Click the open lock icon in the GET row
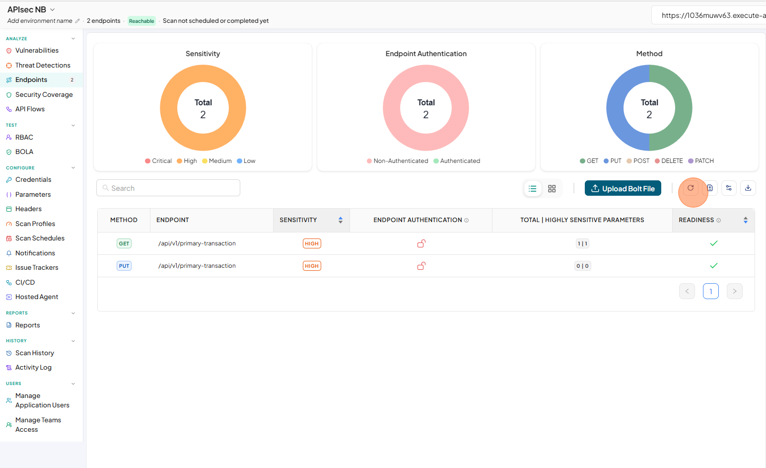Viewport: 766px width, 468px height. point(421,243)
